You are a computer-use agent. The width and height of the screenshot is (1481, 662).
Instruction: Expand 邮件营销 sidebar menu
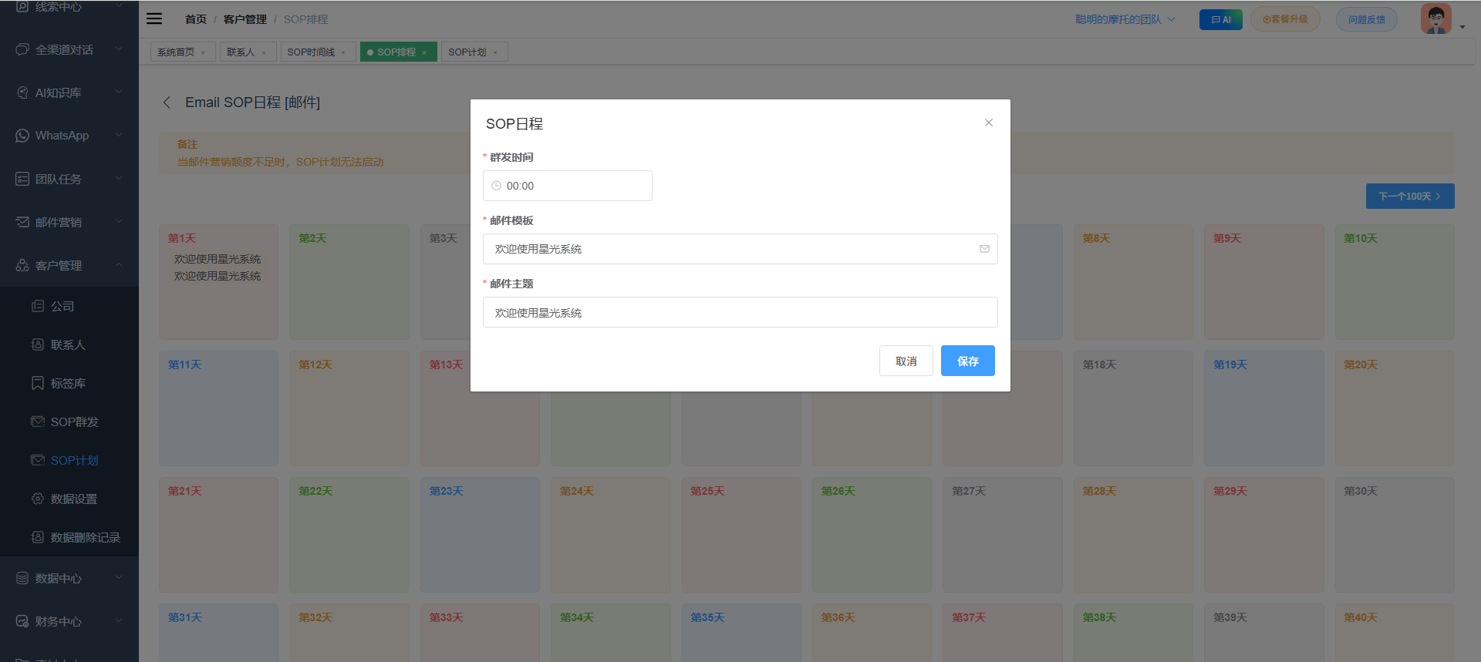pyautogui.click(x=69, y=222)
